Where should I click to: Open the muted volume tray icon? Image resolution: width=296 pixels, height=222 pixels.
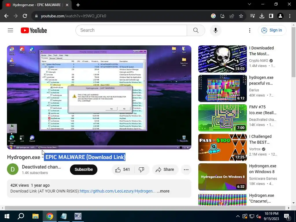[x=259, y=216]
